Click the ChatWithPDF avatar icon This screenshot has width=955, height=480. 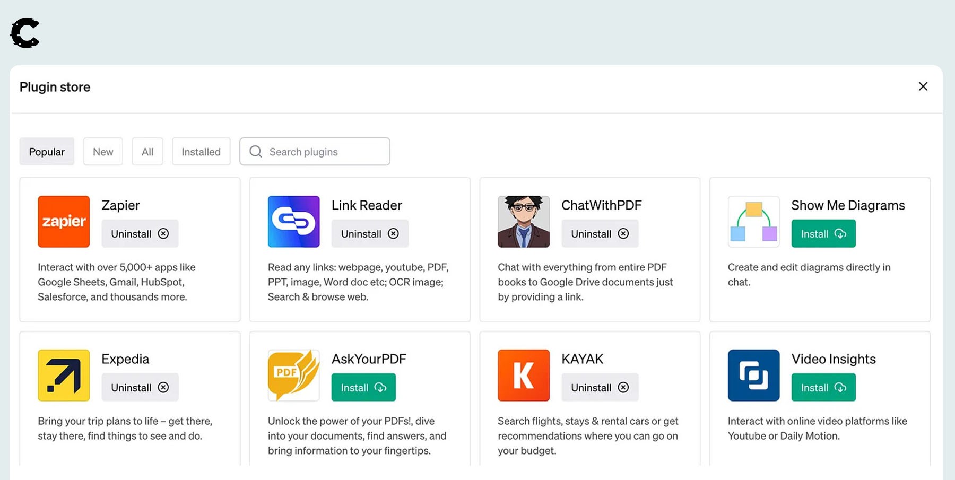pos(524,222)
